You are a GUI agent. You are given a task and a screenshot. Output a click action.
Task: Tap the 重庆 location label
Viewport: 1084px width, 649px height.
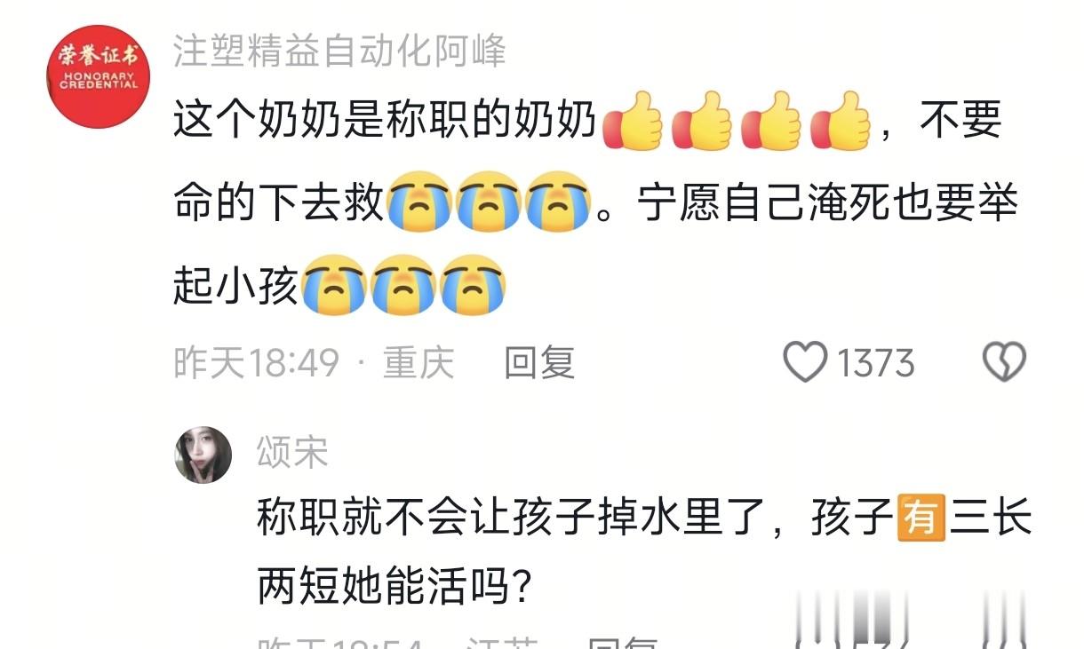[x=418, y=362]
